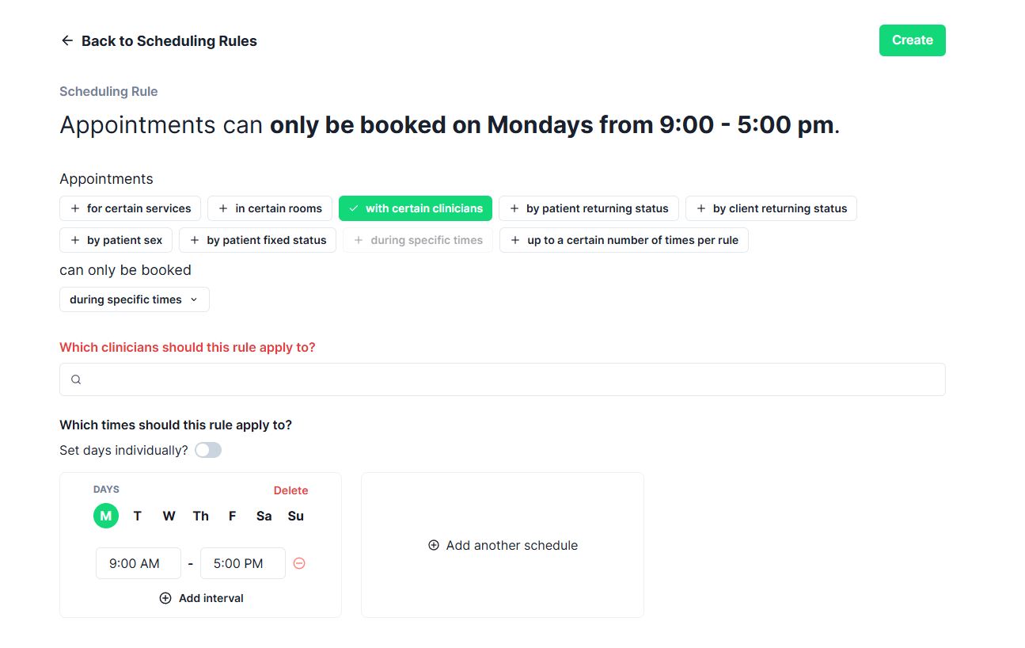The height and width of the screenshot is (648, 1025).
Task: Click the clinician search magnifier icon
Action: (x=76, y=379)
